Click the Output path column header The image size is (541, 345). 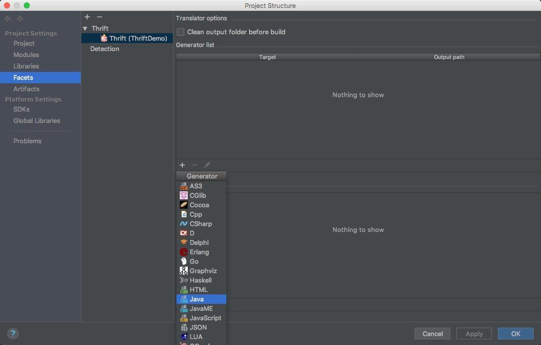449,57
